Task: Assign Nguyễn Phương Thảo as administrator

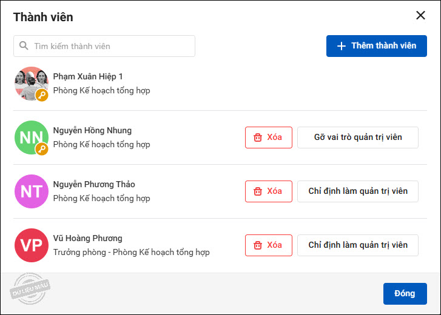Action: pyautogui.click(x=357, y=191)
